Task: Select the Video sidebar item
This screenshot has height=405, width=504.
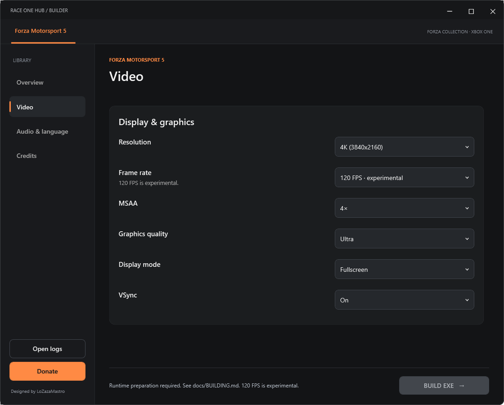Action: (x=47, y=107)
